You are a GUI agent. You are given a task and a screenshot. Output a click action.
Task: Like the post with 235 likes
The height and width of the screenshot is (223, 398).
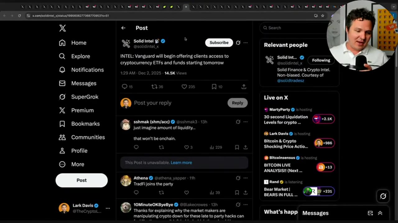click(x=188, y=87)
